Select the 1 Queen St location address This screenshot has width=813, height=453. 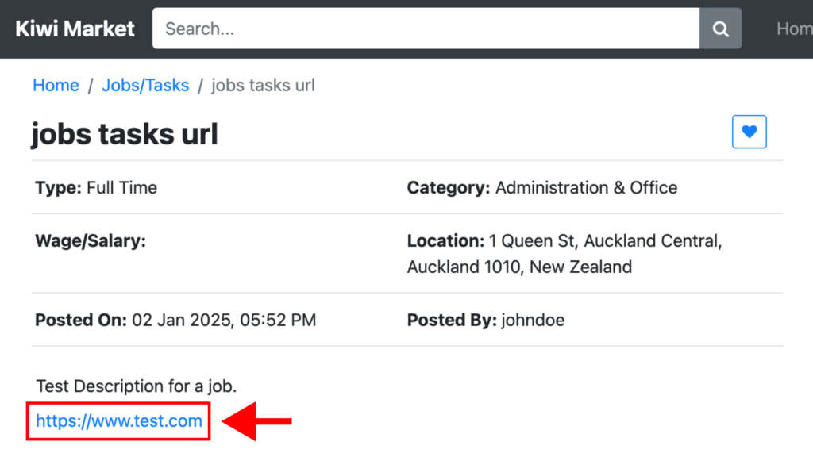pyautogui.click(x=564, y=254)
